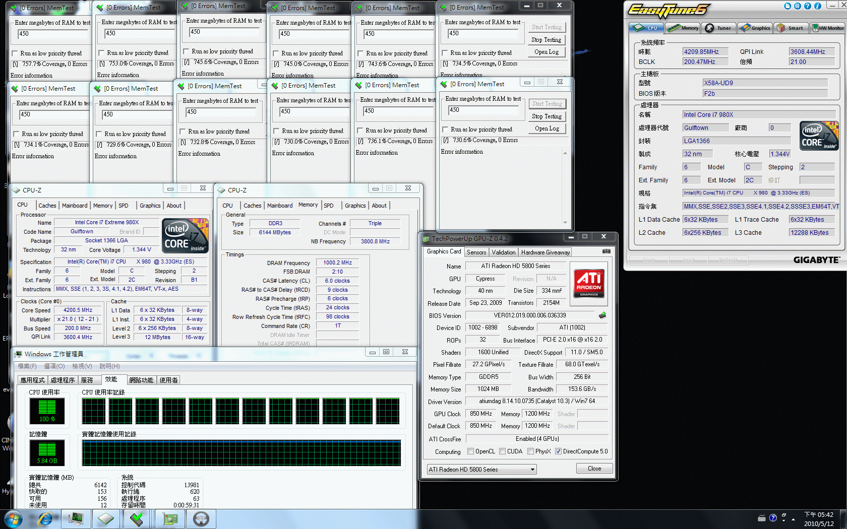Click the CPU usage 100 % gauge
Image resolution: width=847 pixels, height=529 pixels.
click(x=47, y=411)
